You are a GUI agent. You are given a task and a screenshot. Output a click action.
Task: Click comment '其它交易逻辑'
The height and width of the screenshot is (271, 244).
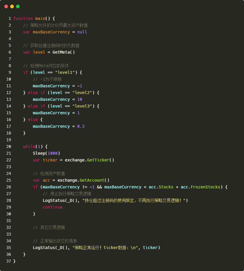point(52,227)
